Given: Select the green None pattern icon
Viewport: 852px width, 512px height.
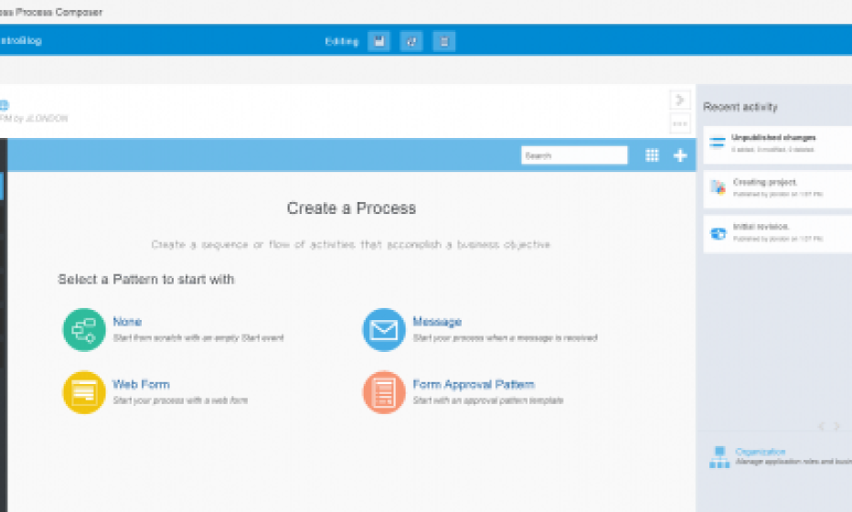Looking at the screenshot, I should pos(84,330).
